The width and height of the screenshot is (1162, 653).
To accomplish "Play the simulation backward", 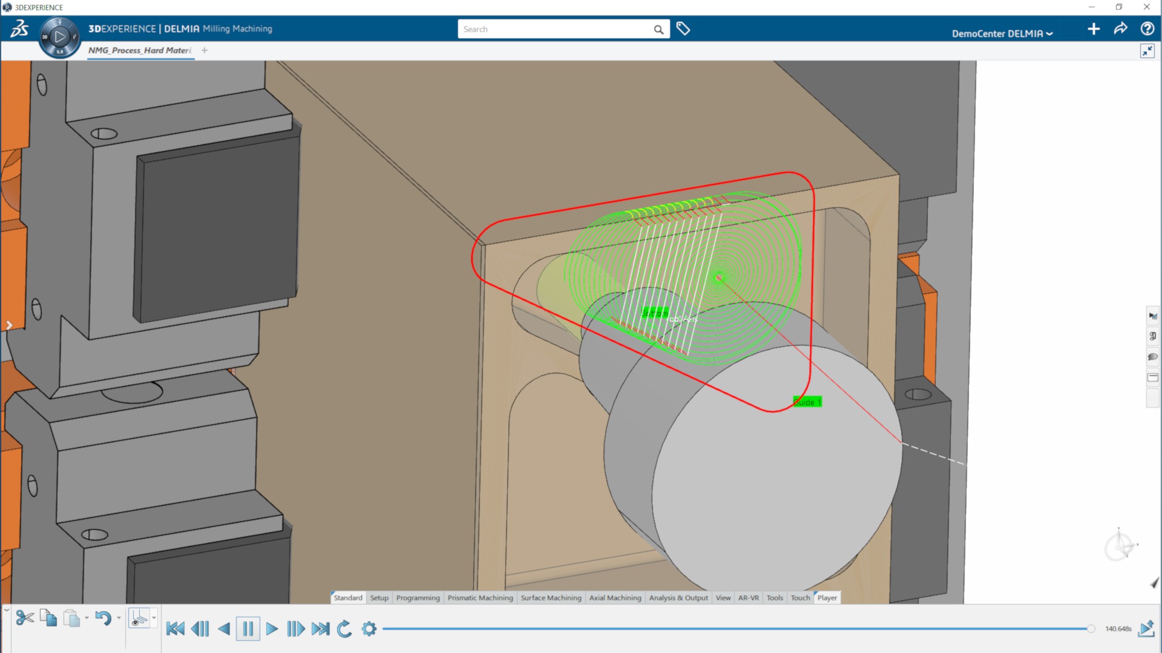I will 225,628.
